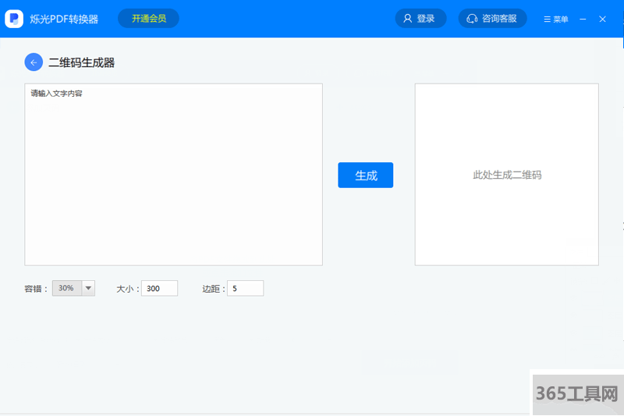Expand the 容错 dropdown arrow
624x416 pixels.
pyautogui.click(x=88, y=288)
